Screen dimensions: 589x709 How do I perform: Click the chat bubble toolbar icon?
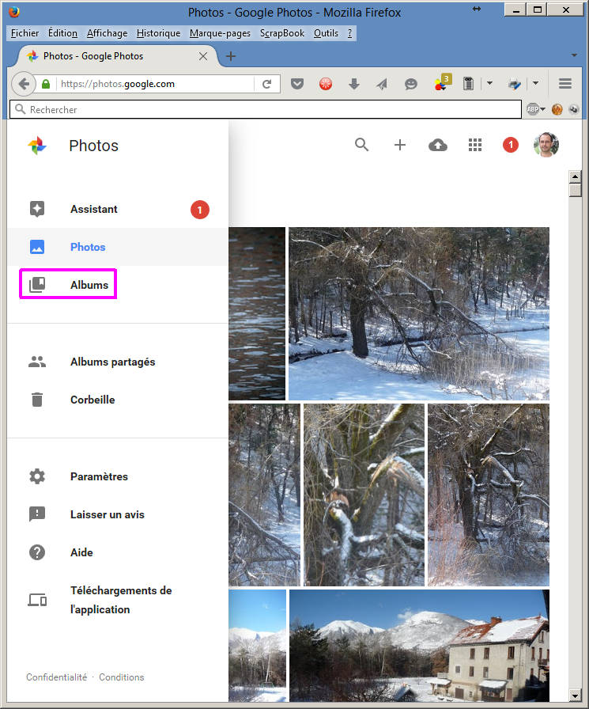(x=410, y=84)
